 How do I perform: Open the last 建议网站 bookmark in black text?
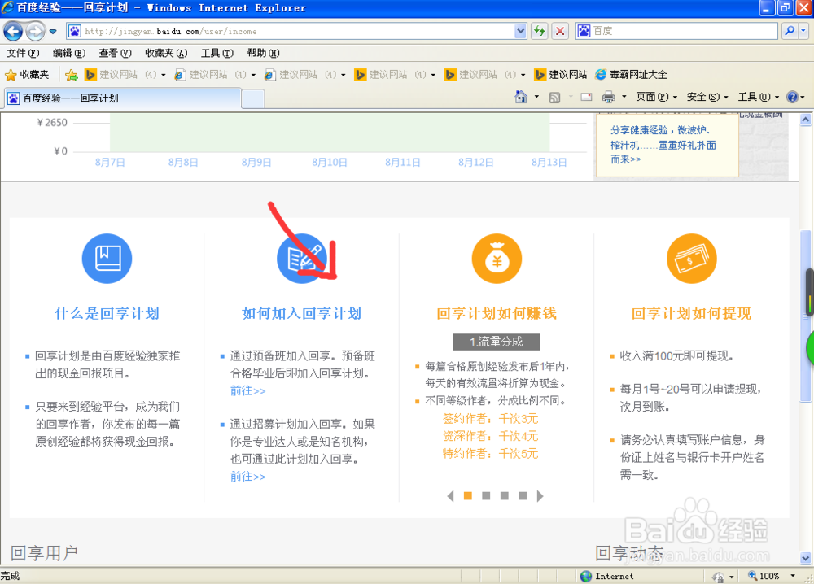561,75
